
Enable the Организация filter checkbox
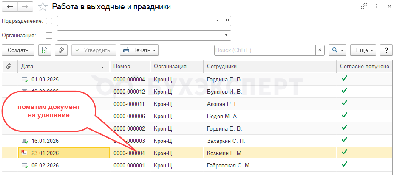click(x=49, y=35)
